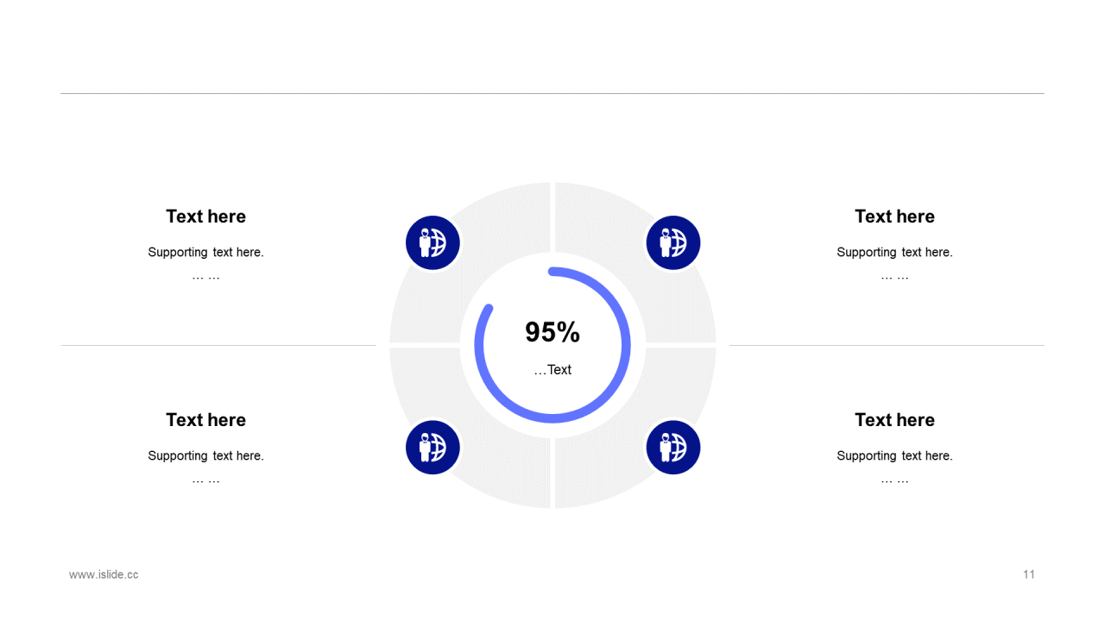This screenshot has height=621, width=1105.
Task: Select the lower-left "Text here" heading
Action: (205, 420)
